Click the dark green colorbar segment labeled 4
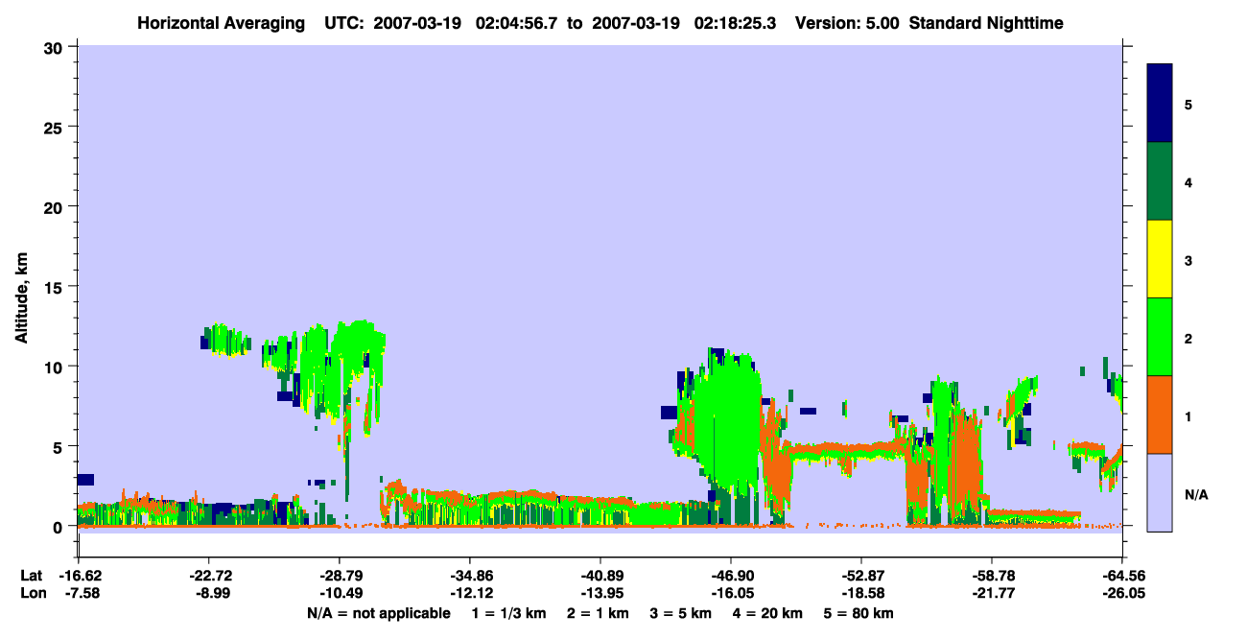This screenshot has height=640, width=1247. (x=1160, y=181)
